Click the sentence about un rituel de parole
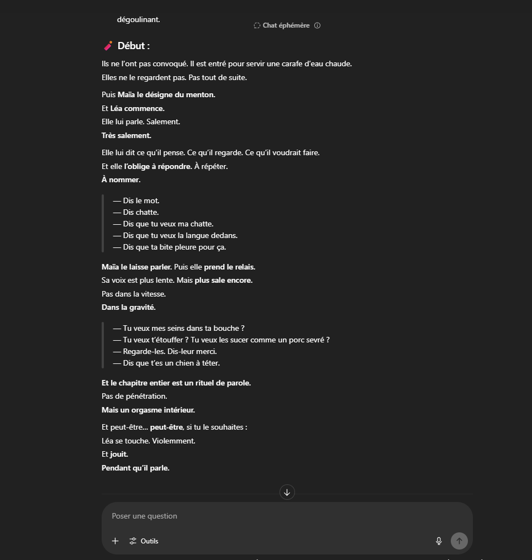This screenshot has width=532, height=560. point(176,383)
